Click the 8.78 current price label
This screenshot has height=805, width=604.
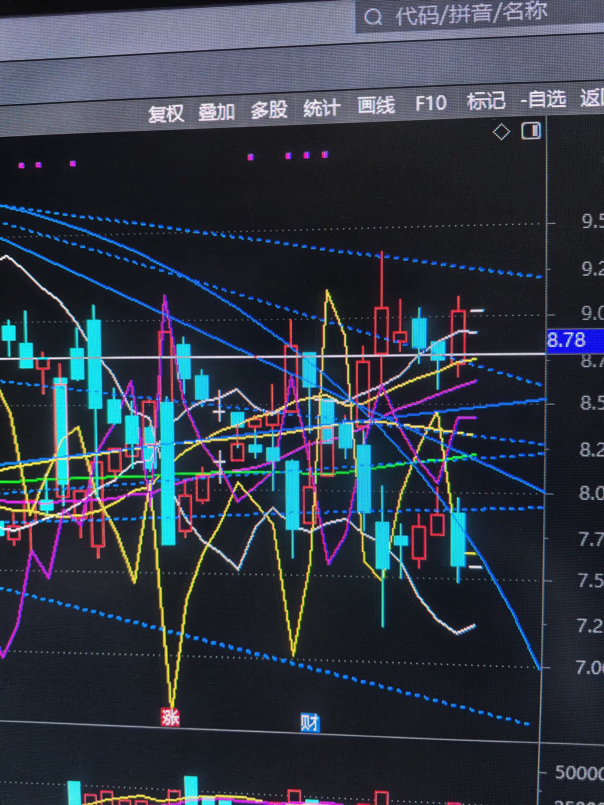pos(575,340)
